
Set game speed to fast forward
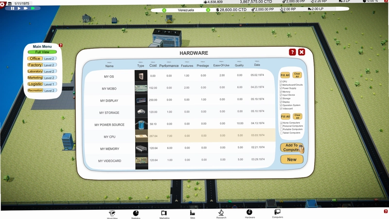click(26, 8)
